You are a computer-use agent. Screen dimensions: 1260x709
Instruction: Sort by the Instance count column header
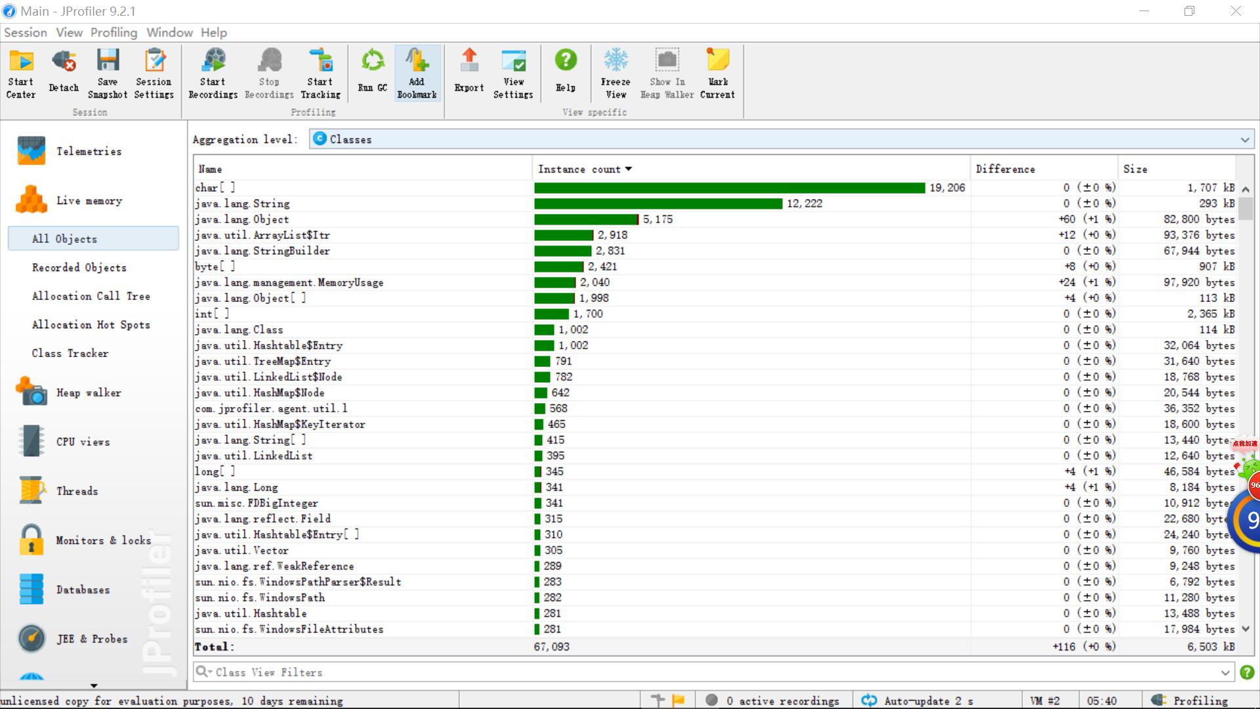point(751,169)
